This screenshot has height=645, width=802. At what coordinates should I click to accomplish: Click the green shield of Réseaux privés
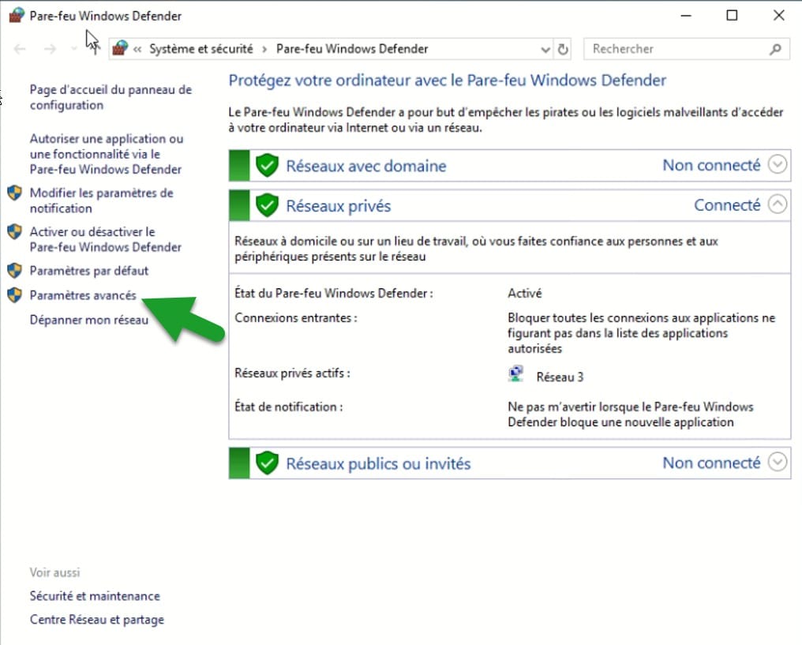click(x=267, y=205)
